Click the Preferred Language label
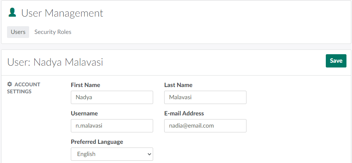The image size is (352, 163). 97,142
